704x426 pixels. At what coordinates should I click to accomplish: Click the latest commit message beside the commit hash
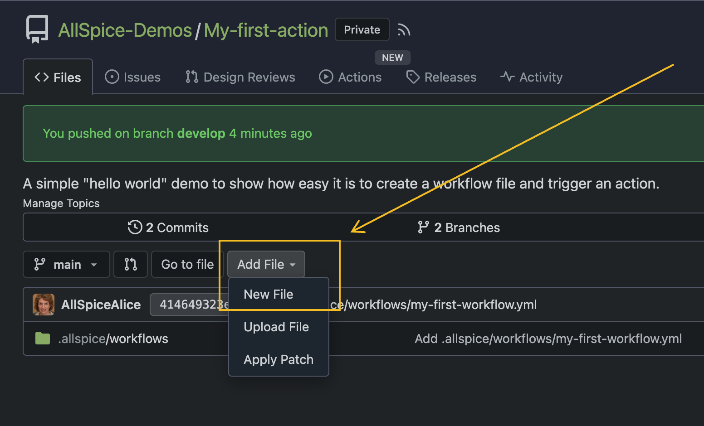click(434, 305)
